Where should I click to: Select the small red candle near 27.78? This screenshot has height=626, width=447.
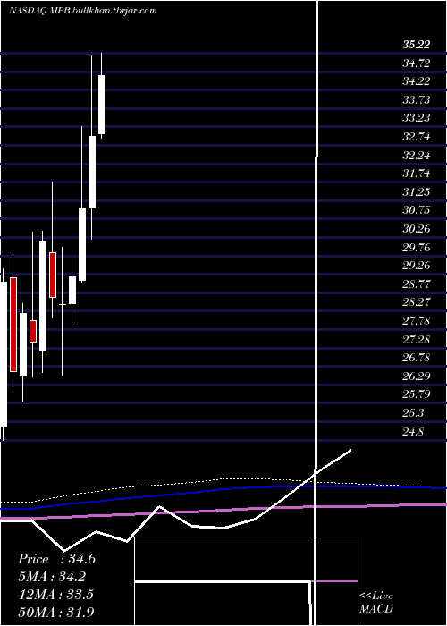[x=33, y=331]
